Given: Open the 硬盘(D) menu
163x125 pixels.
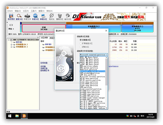Looking at the screenshot, I should coord(18,11).
